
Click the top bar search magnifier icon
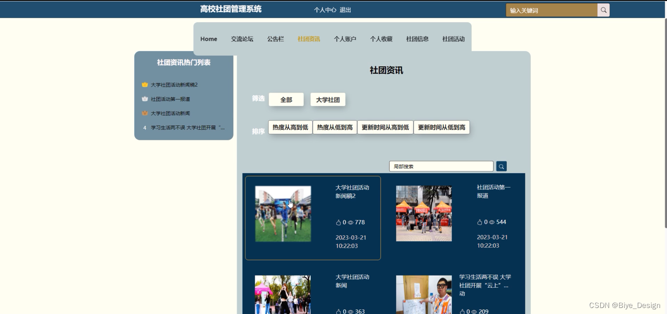604,10
